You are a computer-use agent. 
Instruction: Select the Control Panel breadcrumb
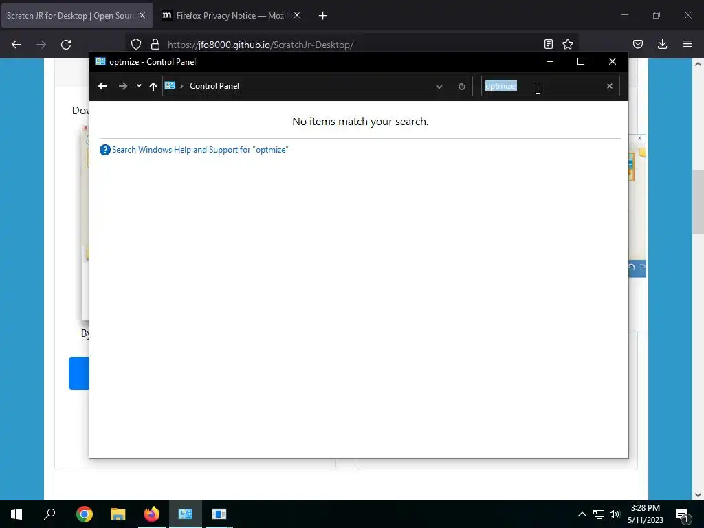(214, 86)
